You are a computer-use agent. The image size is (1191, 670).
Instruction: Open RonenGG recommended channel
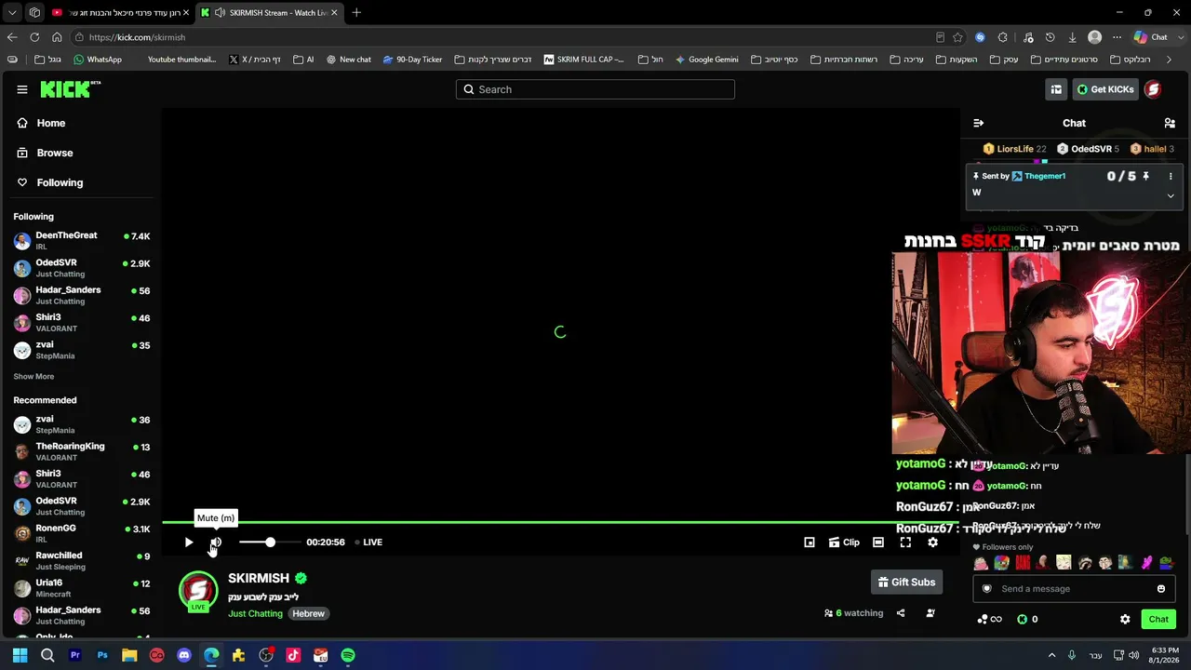click(x=81, y=533)
